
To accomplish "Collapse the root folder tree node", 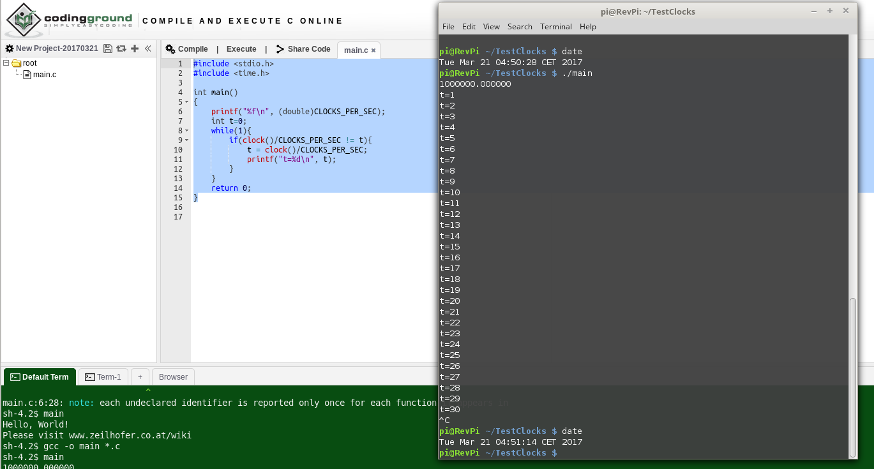I will coord(6,63).
